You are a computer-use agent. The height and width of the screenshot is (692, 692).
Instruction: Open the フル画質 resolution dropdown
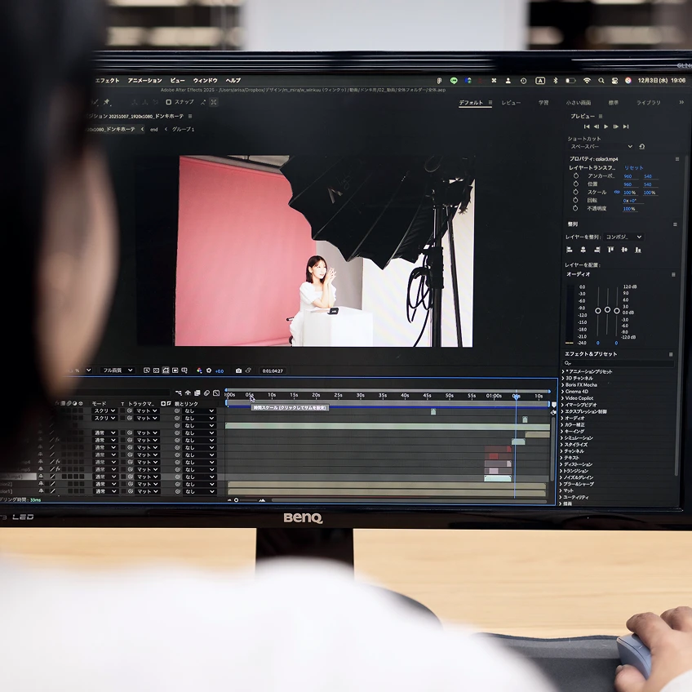tap(118, 370)
